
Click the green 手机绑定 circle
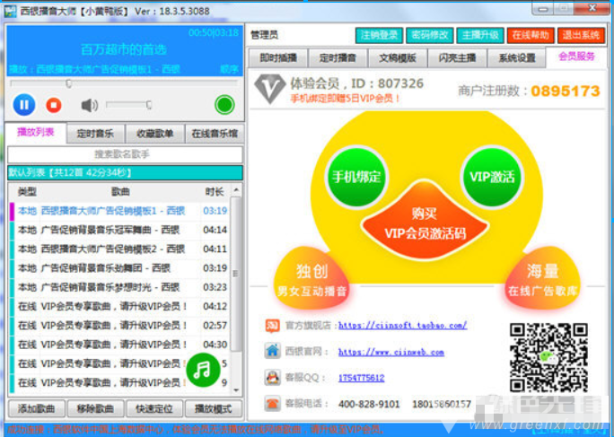click(356, 177)
